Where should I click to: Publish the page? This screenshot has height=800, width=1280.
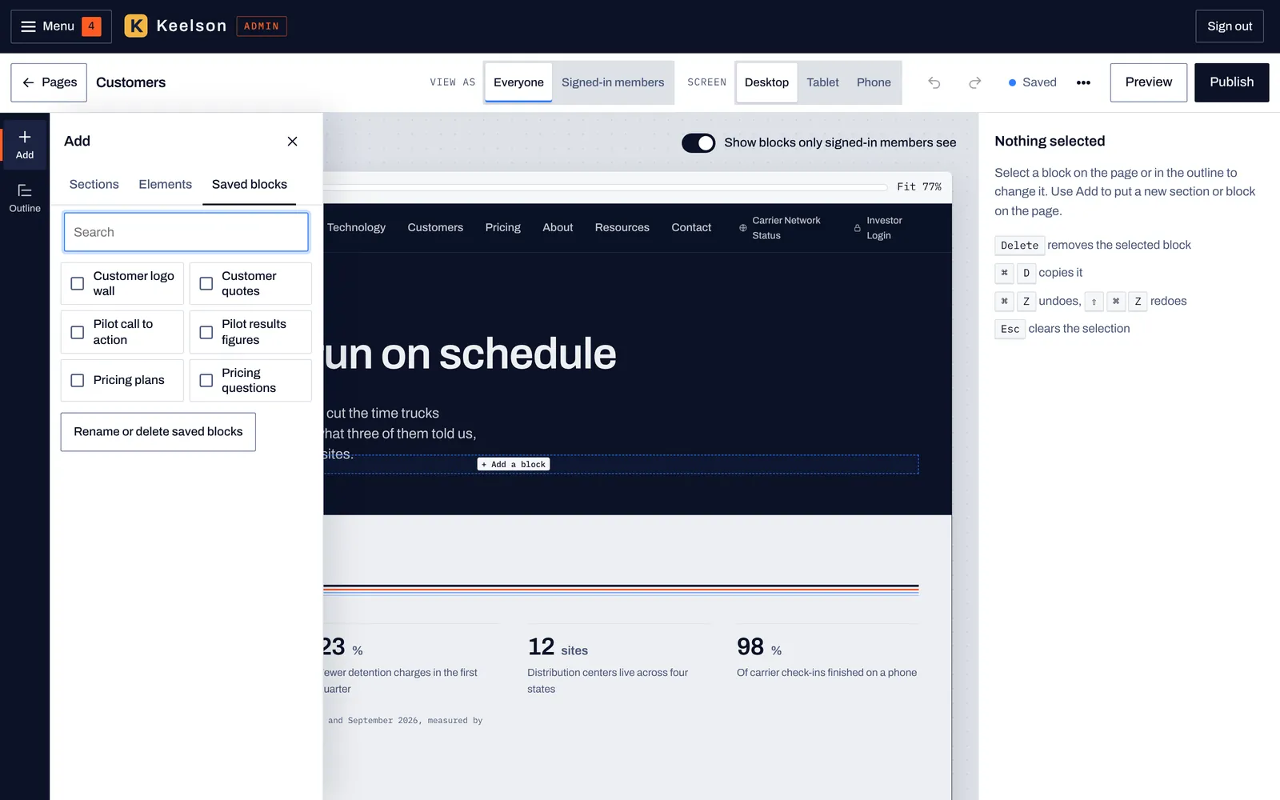click(x=1232, y=82)
